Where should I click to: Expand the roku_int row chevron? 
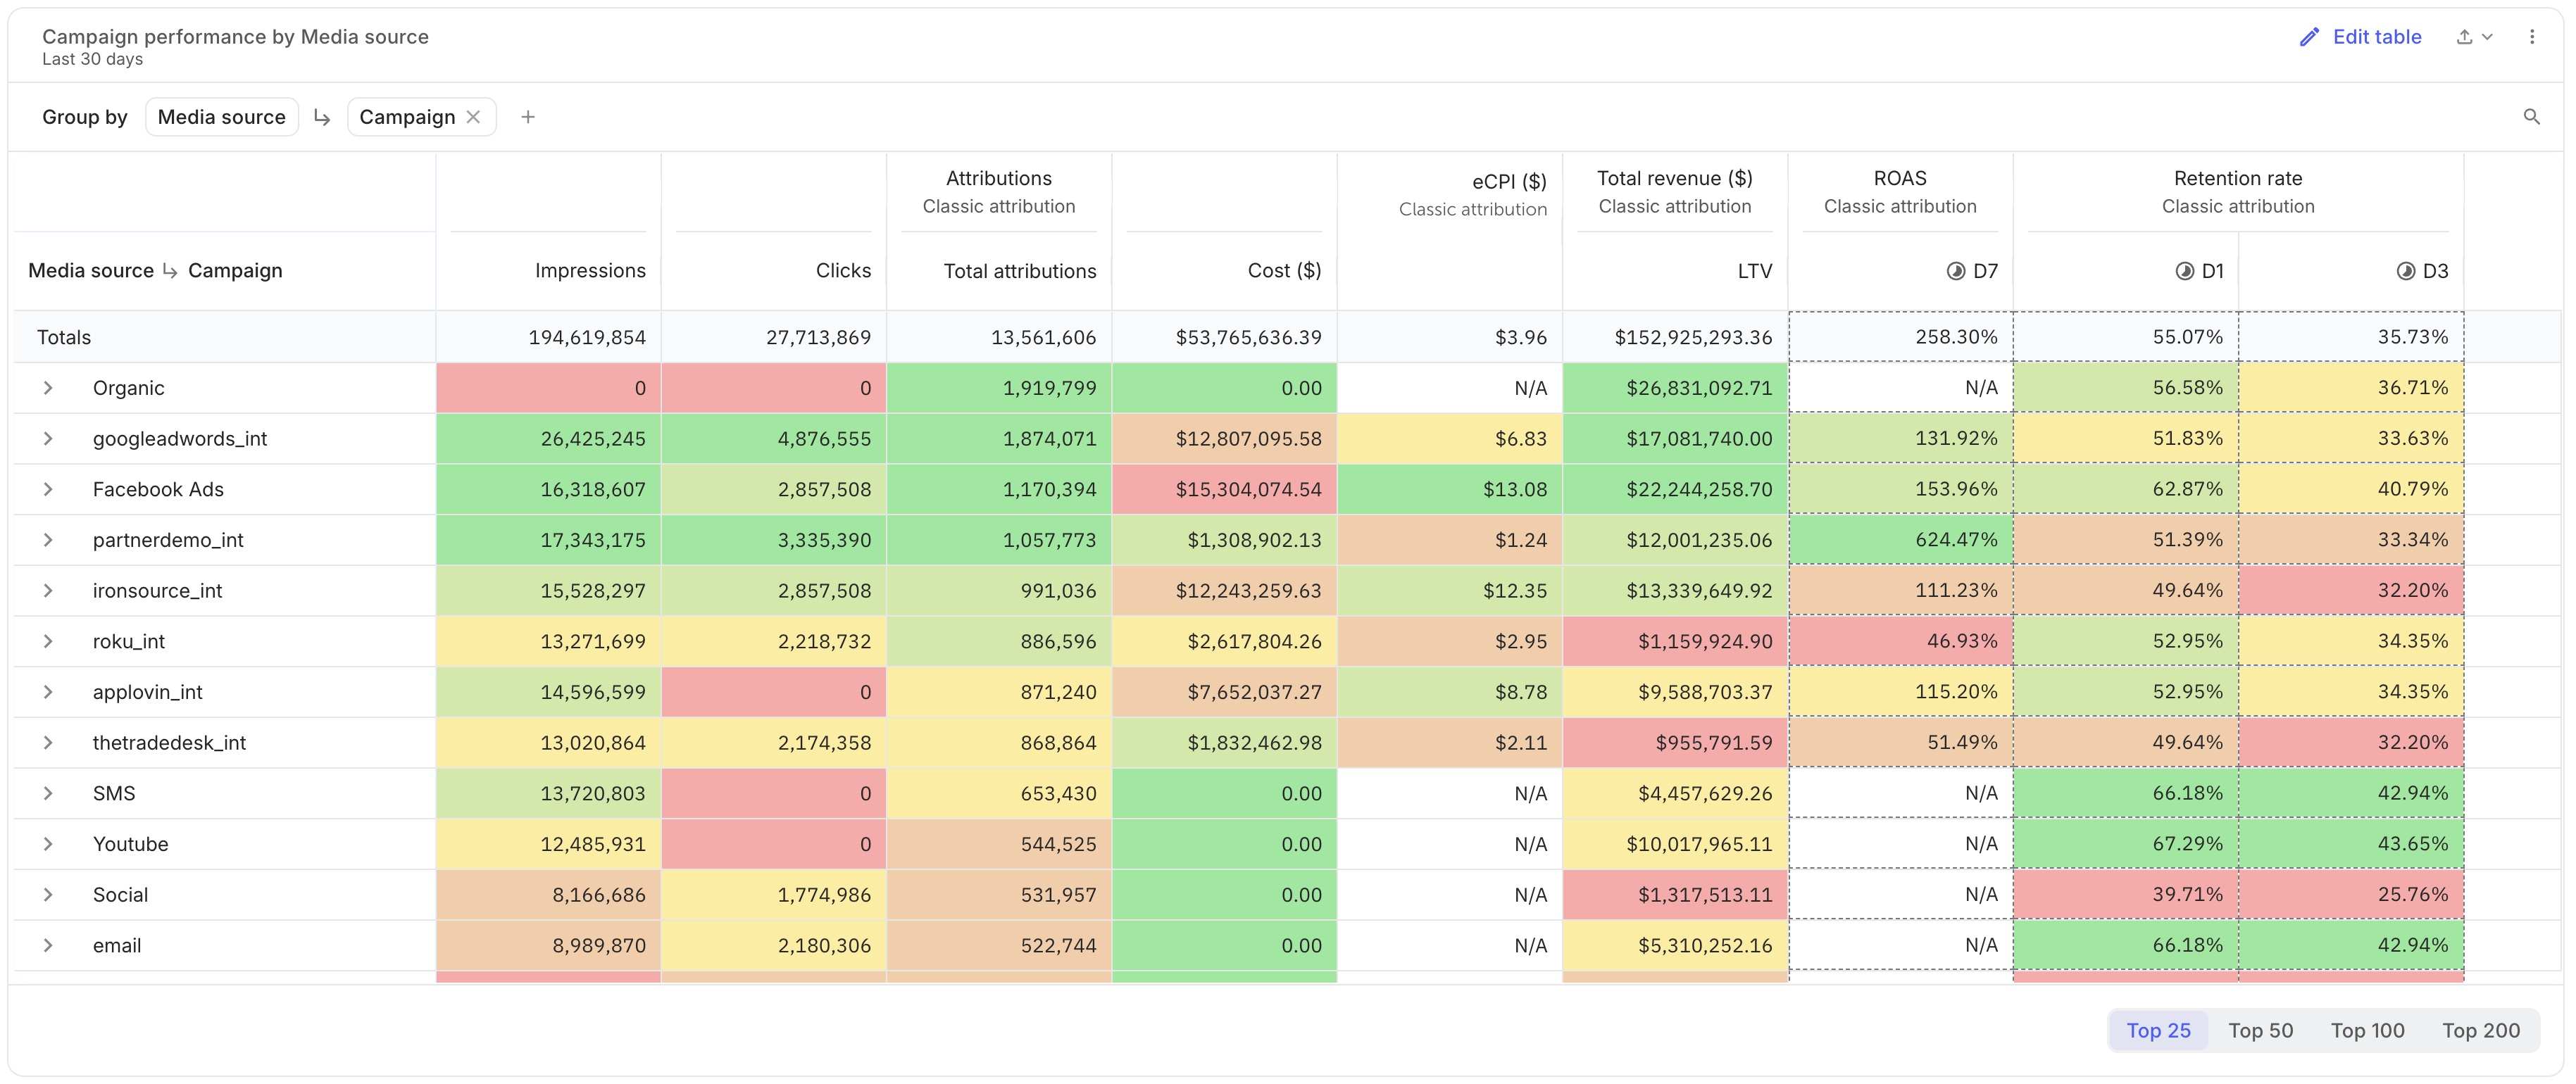click(x=47, y=641)
